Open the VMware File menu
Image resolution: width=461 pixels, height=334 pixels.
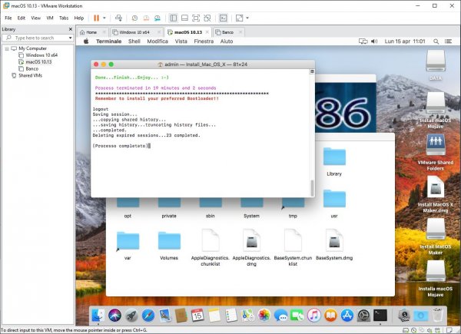pos(8,18)
